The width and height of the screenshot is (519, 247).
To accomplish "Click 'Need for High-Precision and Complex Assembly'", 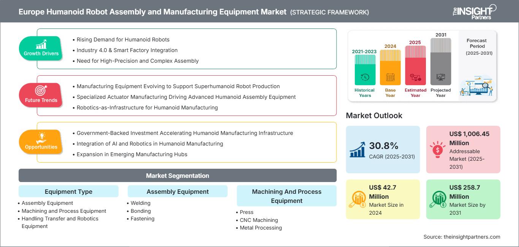I will 138,61.
